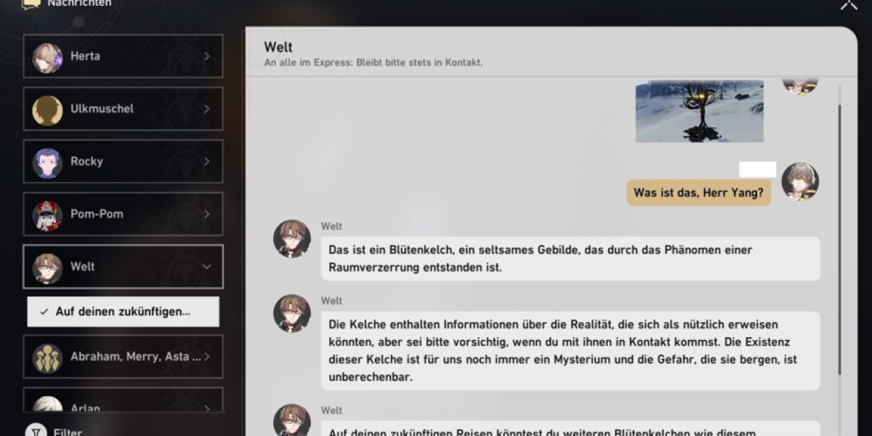The image size is (872, 436).
Task: Click Herta's avatar icon in contact list
Action: point(47,57)
